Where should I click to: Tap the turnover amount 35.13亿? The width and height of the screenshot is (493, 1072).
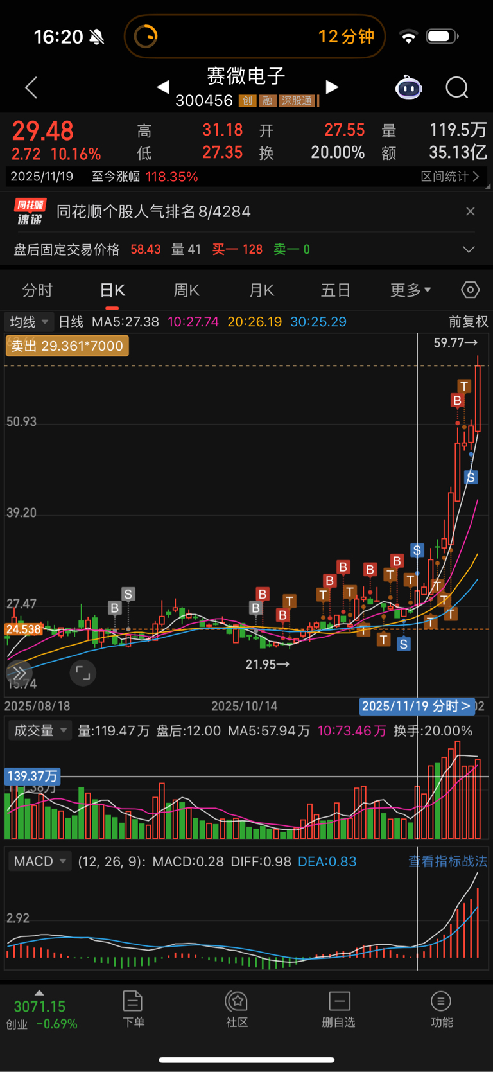[x=458, y=152]
